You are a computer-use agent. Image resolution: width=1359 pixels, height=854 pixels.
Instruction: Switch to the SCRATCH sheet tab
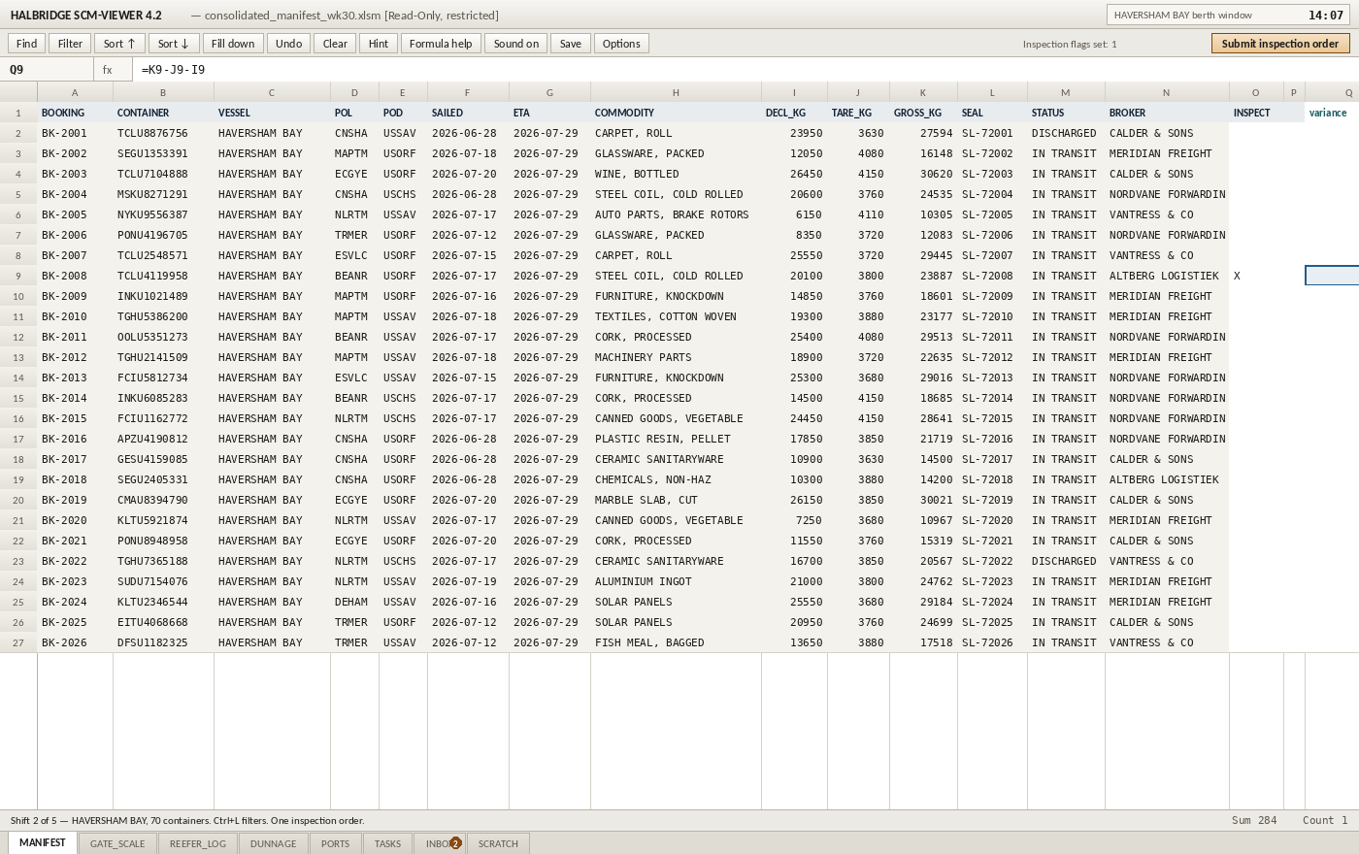tap(499, 843)
